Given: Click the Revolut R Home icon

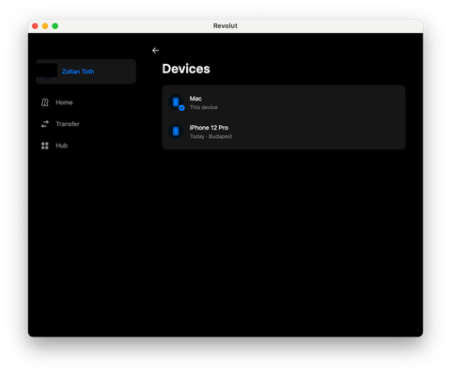Looking at the screenshot, I should tap(45, 102).
